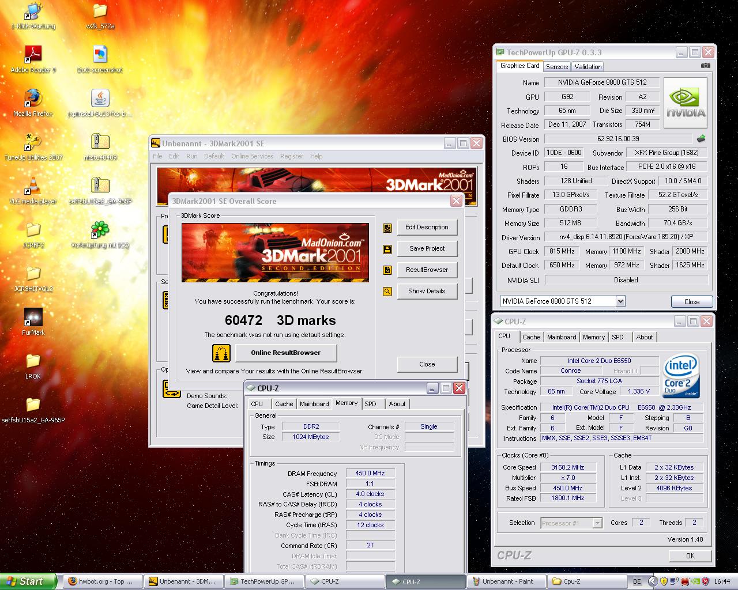Open the Mainboard tab in right CPU-Z window
The width and height of the screenshot is (738, 590).
(x=562, y=337)
